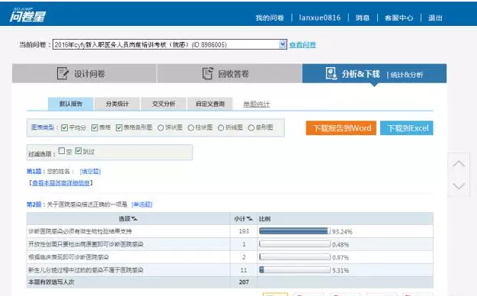Image resolution: width=477 pixels, height=296 pixels.
Task: Click username lanxue0816
Action: pyautogui.click(x=320, y=18)
